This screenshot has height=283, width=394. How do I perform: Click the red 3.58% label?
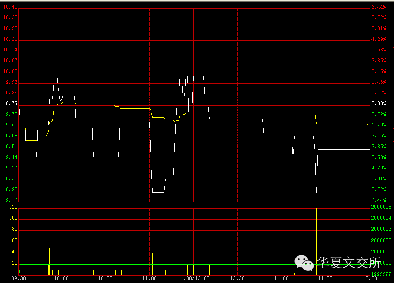[x=379, y=50]
